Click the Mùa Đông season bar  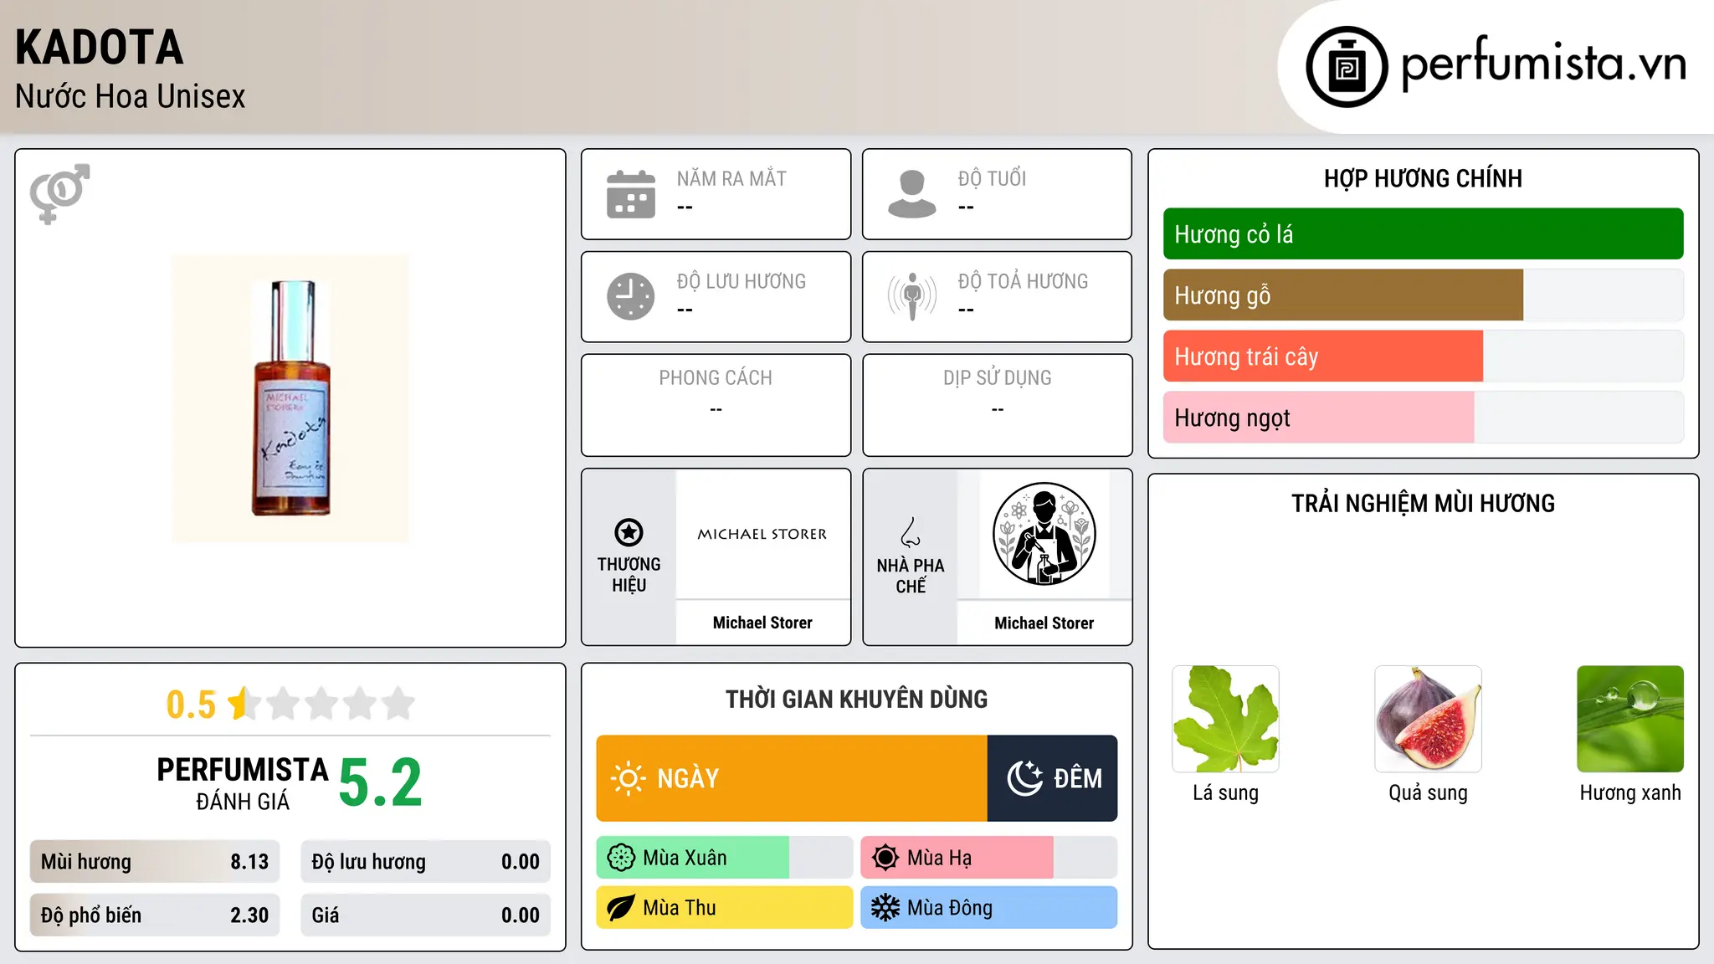coord(989,908)
